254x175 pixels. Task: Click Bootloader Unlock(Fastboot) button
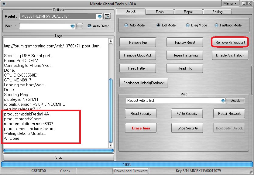(144, 83)
